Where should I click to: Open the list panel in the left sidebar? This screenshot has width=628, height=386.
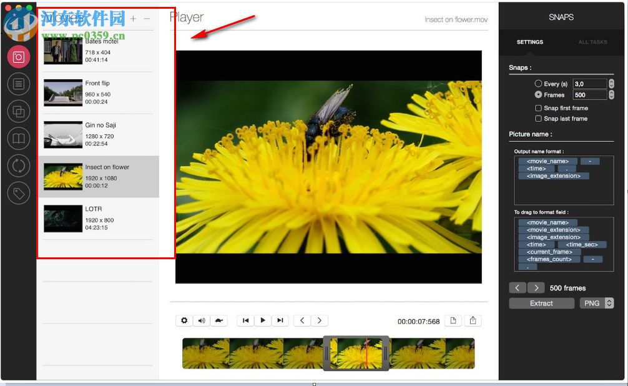coord(19,84)
